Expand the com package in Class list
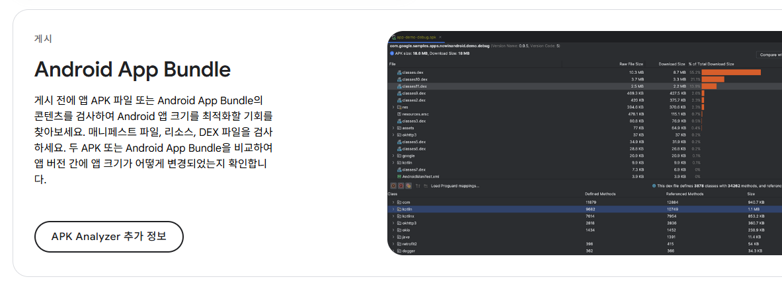This screenshot has width=782, height=306. pyautogui.click(x=393, y=202)
